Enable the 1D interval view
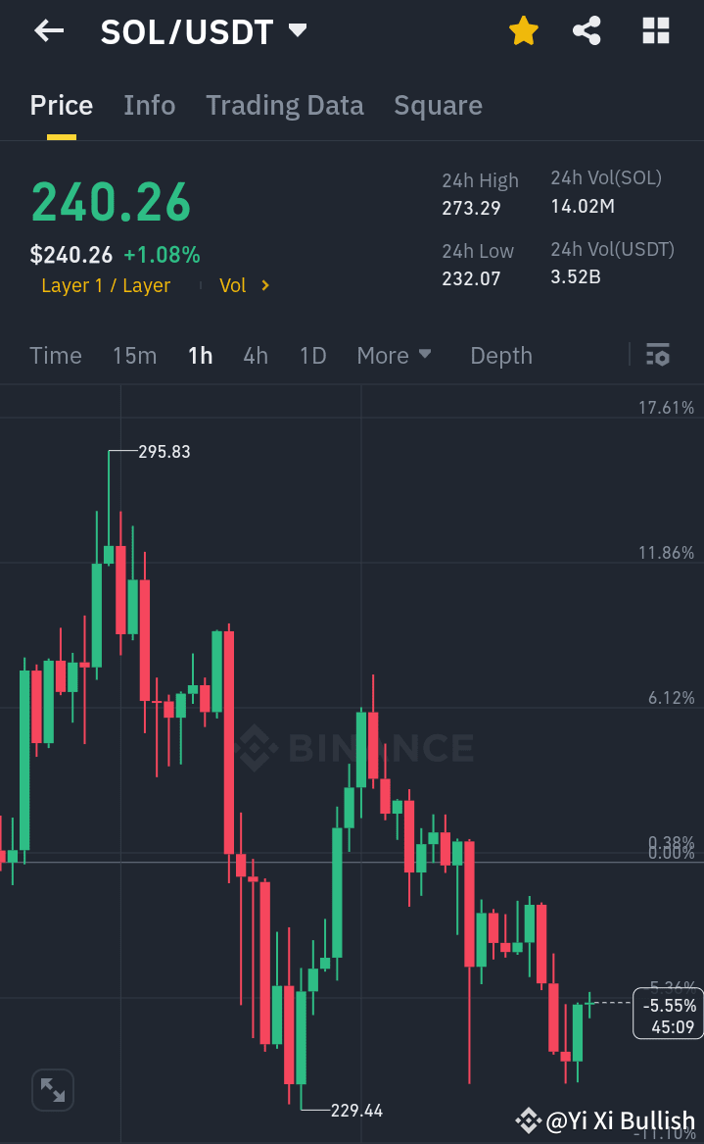704x1144 pixels. [x=312, y=355]
